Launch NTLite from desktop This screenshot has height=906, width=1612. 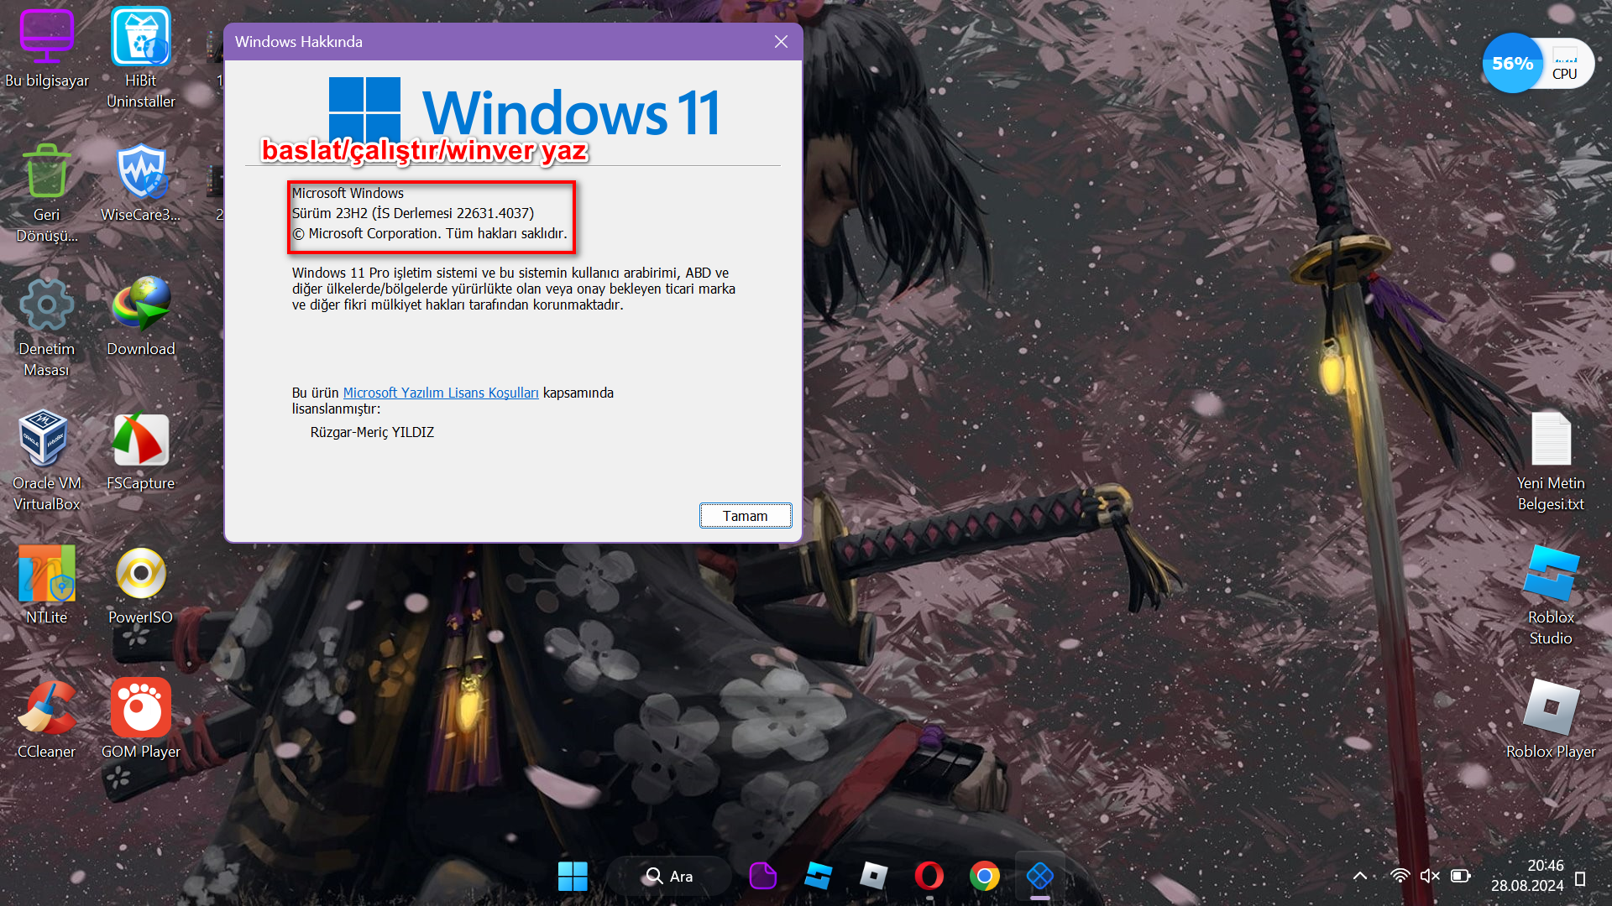(46, 574)
